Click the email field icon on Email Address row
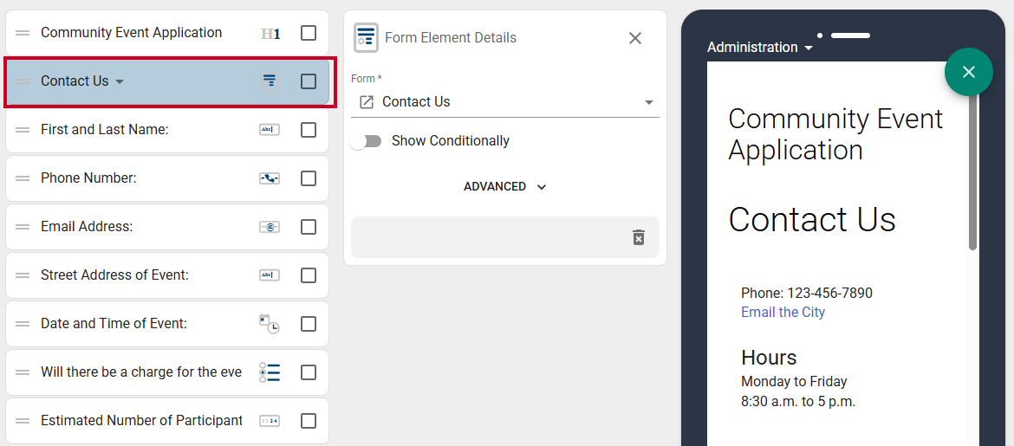 click(270, 227)
